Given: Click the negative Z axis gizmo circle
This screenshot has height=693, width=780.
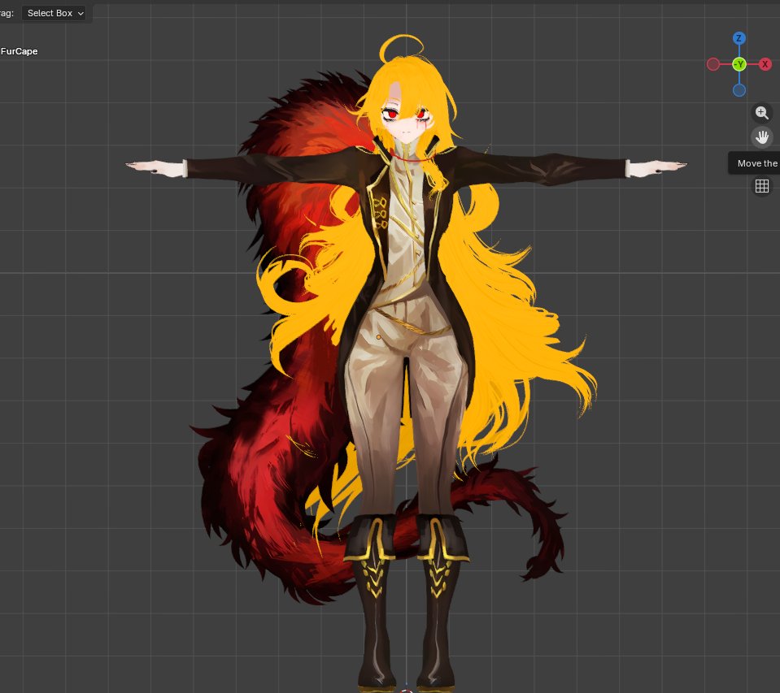Looking at the screenshot, I should [x=739, y=90].
